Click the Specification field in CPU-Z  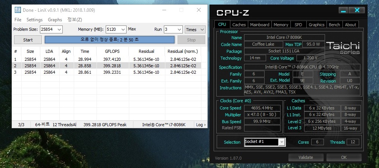302,67
